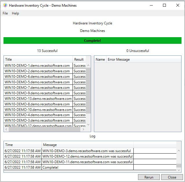This screenshot has width=185, height=182.
Task: Sort results by Title column header
Action: (x=38, y=60)
